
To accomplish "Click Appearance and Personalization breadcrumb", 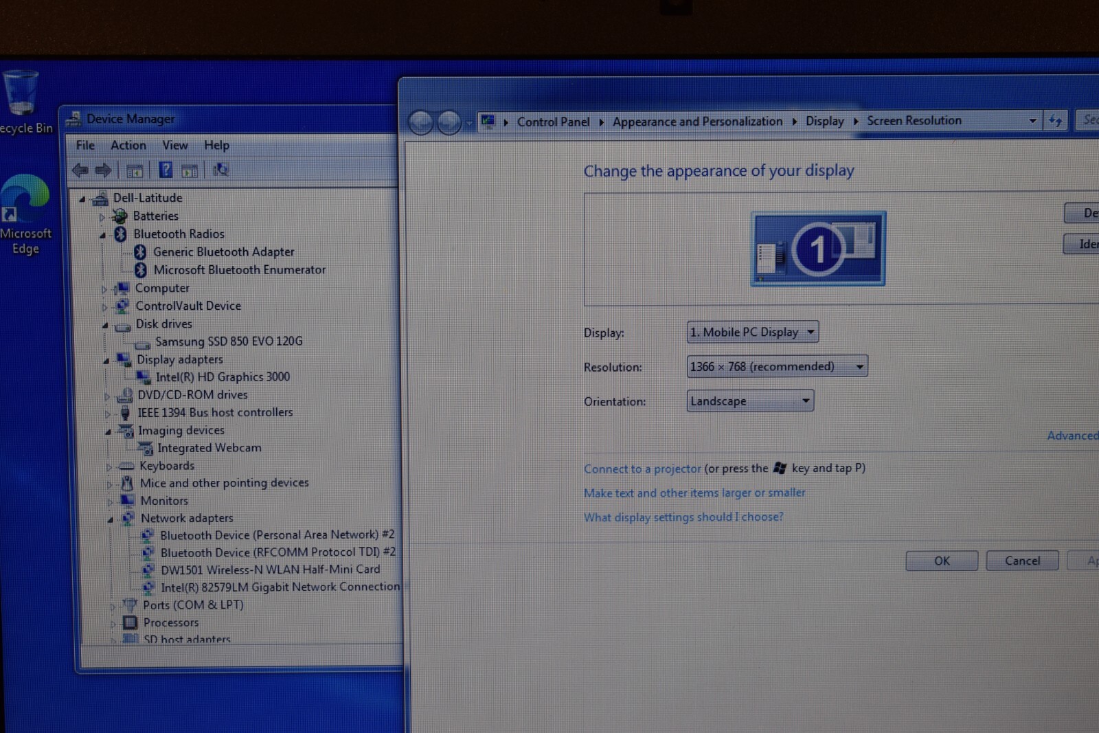I will click(x=697, y=122).
